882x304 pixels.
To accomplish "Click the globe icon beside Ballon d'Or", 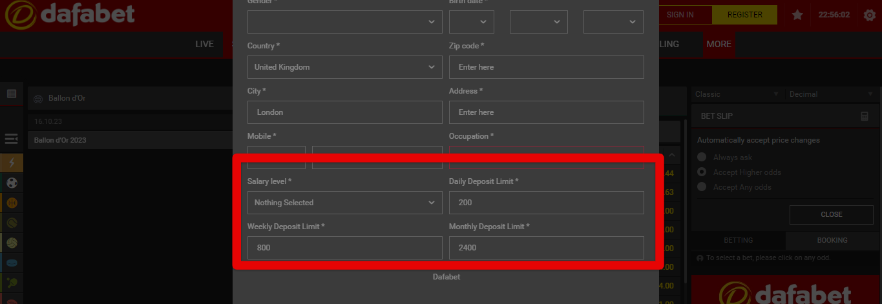I will pyautogui.click(x=38, y=99).
